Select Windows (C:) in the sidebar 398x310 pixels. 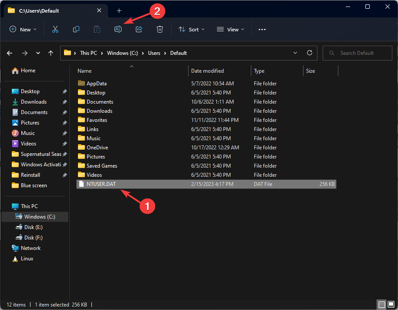tap(35, 217)
